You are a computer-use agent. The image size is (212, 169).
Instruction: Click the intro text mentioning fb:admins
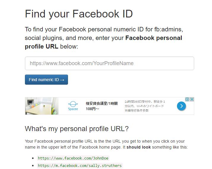click(104, 38)
